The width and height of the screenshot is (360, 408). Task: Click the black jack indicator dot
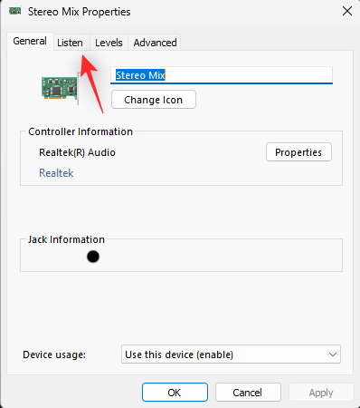click(x=93, y=257)
